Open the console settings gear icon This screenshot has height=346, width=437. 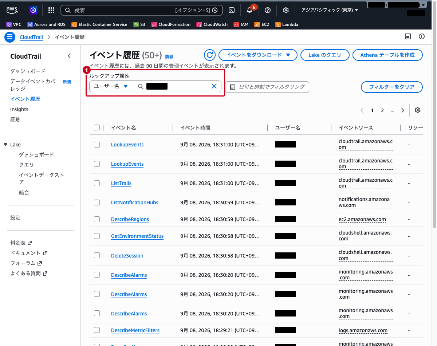[x=286, y=10]
